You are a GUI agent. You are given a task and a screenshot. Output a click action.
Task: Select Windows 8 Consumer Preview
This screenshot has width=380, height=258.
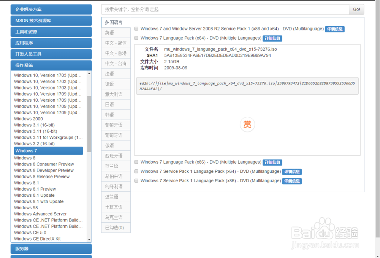44,164
